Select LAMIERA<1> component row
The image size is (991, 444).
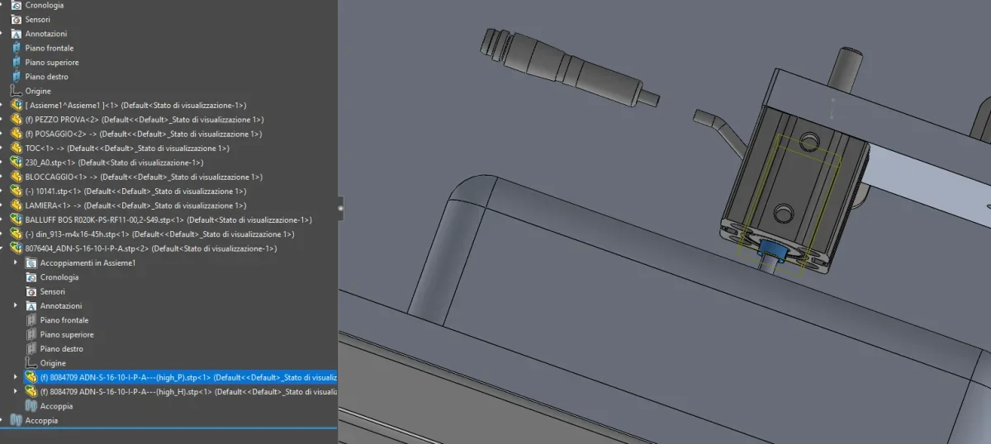coord(135,205)
